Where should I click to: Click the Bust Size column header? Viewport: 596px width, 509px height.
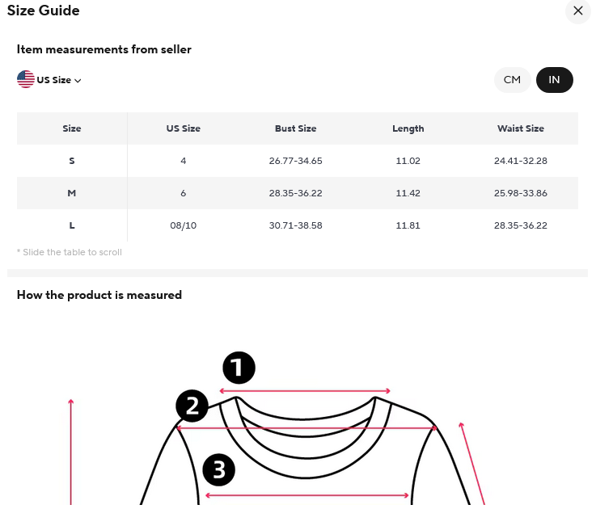coord(295,128)
